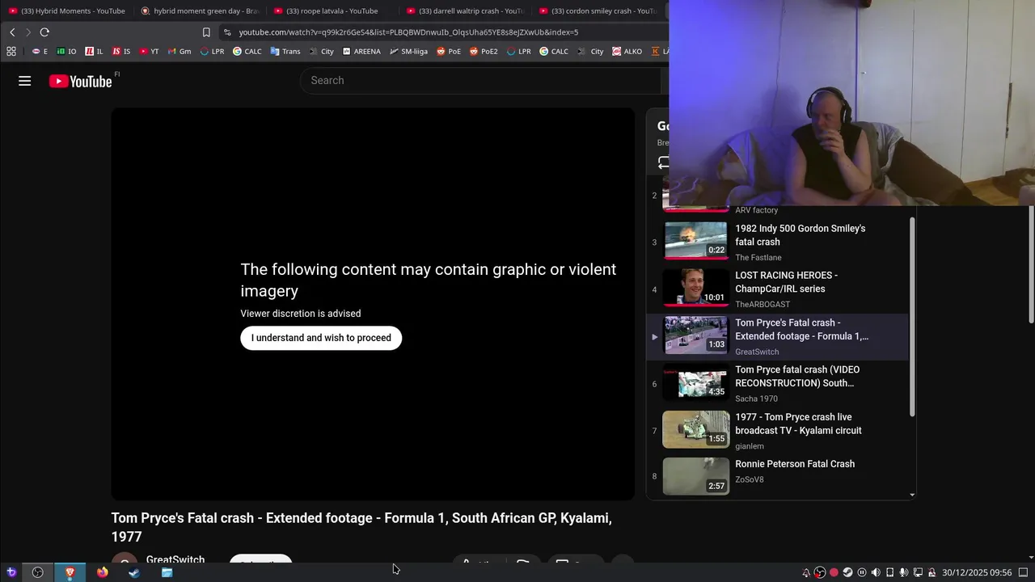Open notifications bell in system tray
Image resolution: width=1035 pixels, height=582 pixels.
tap(806, 572)
